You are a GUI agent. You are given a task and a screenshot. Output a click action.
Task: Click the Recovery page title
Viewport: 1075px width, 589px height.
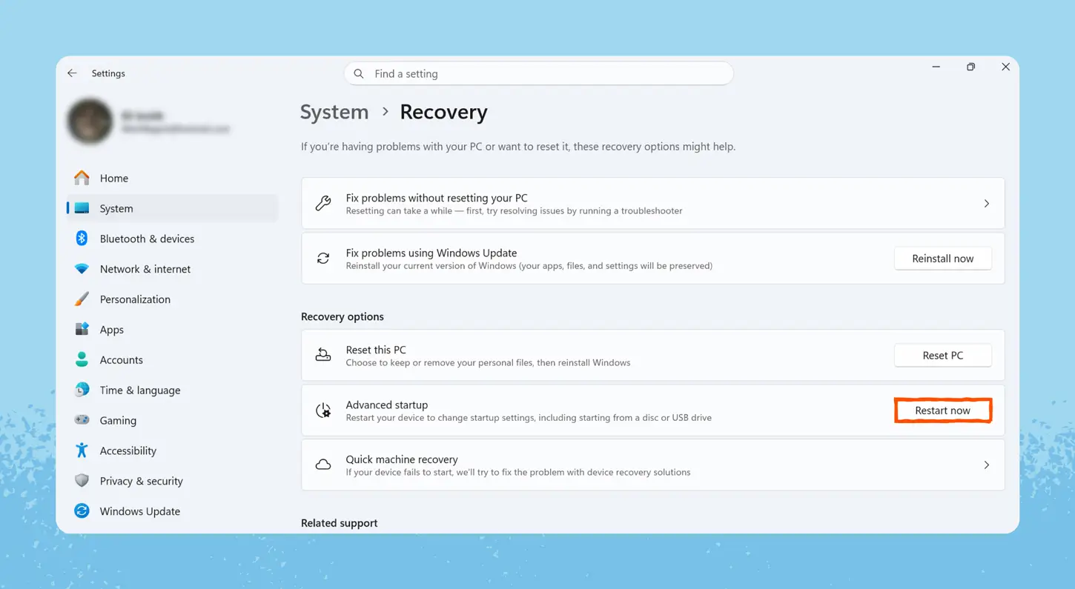point(443,112)
